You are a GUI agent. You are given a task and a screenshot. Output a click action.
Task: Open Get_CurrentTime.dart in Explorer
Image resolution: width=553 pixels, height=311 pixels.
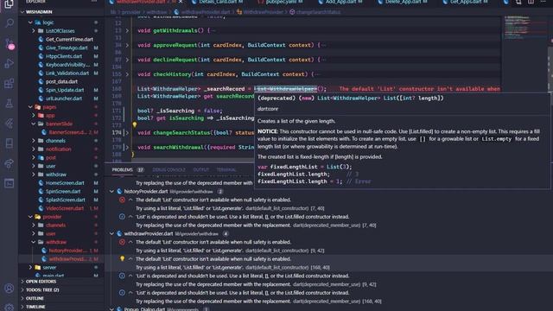[x=69, y=40]
